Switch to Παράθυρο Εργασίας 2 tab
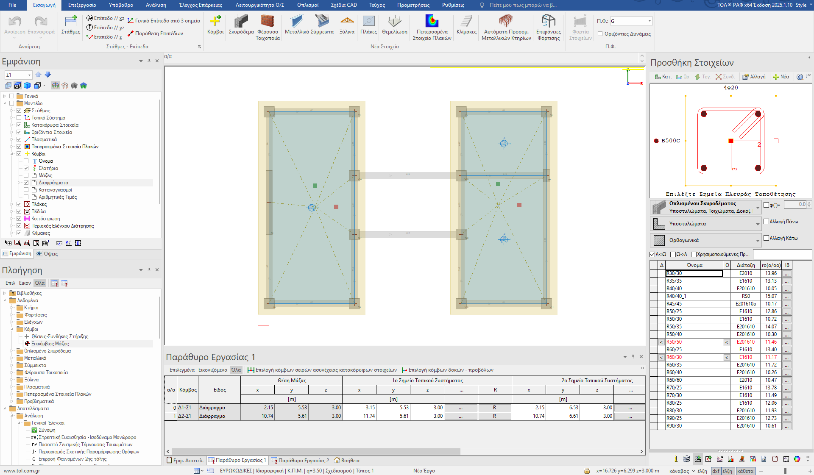 [x=300, y=460]
